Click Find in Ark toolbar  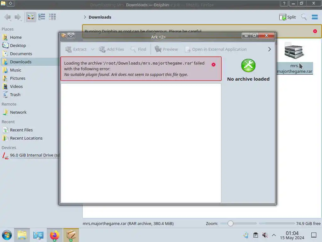tap(138, 49)
